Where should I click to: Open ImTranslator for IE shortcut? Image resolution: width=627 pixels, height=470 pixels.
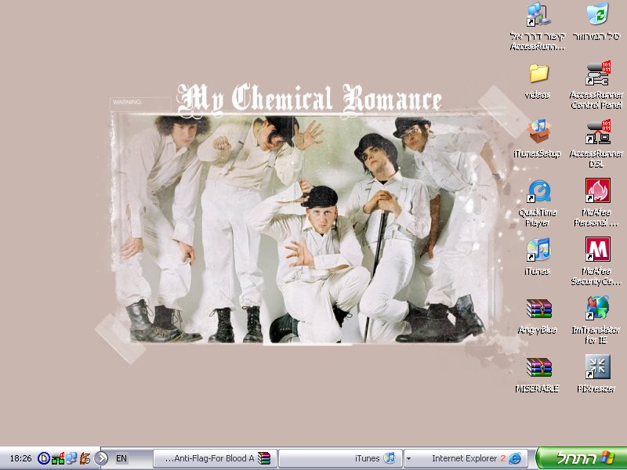597,309
